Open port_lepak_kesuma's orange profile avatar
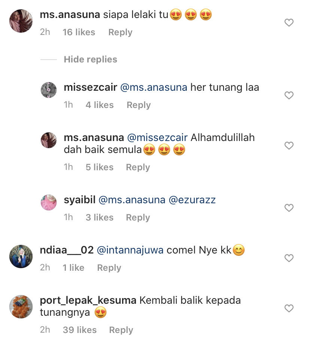Screen dimensions: 310x345 pos(21,307)
